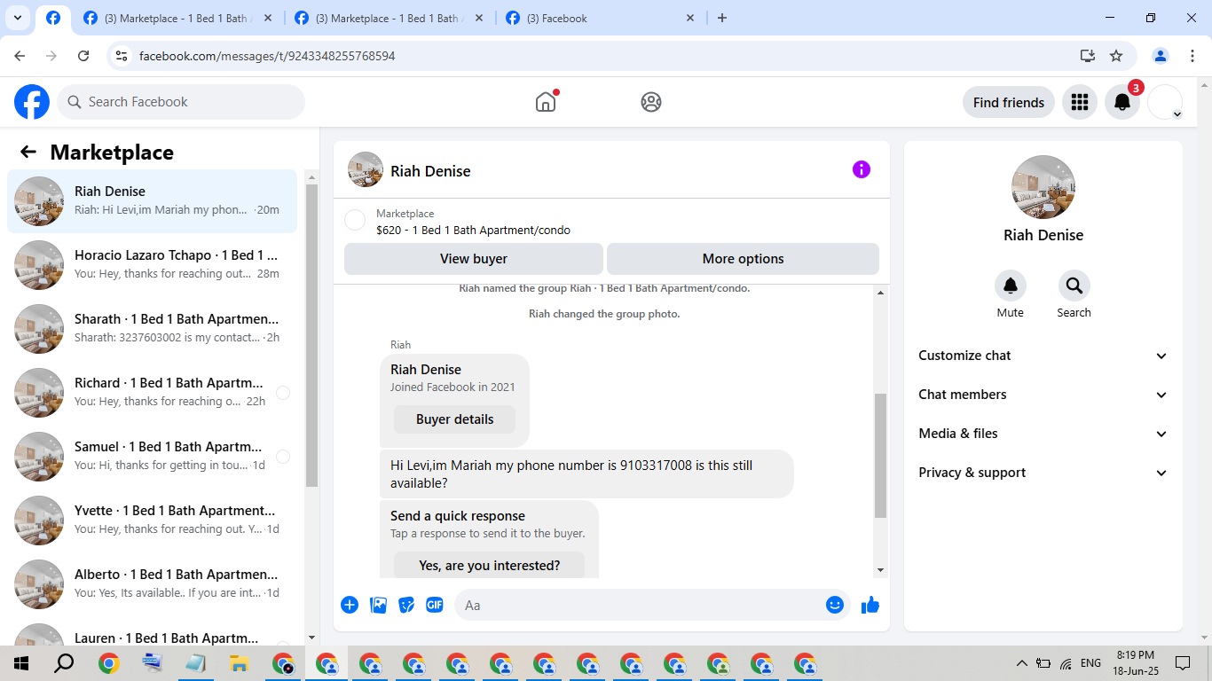The width and height of the screenshot is (1212, 681).
Task: Click the chat scrollbar down arrow
Action: 880,570
